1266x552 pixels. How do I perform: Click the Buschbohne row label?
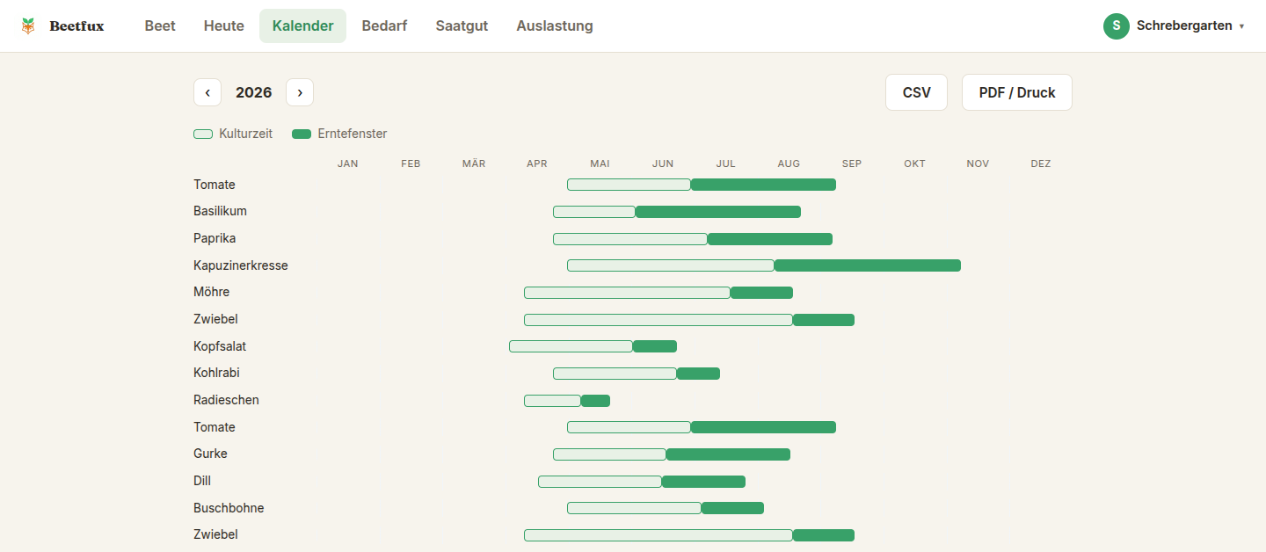pyautogui.click(x=229, y=508)
